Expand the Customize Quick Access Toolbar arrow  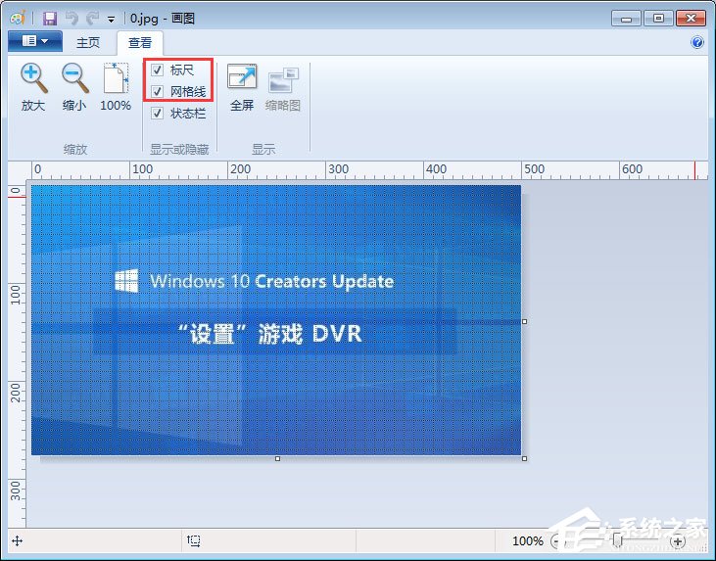pyautogui.click(x=111, y=19)
